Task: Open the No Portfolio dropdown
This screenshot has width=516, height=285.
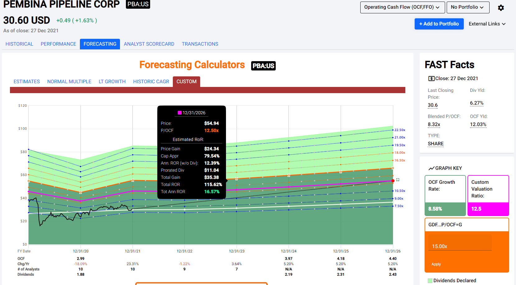Action: click(x=468, y=7)
